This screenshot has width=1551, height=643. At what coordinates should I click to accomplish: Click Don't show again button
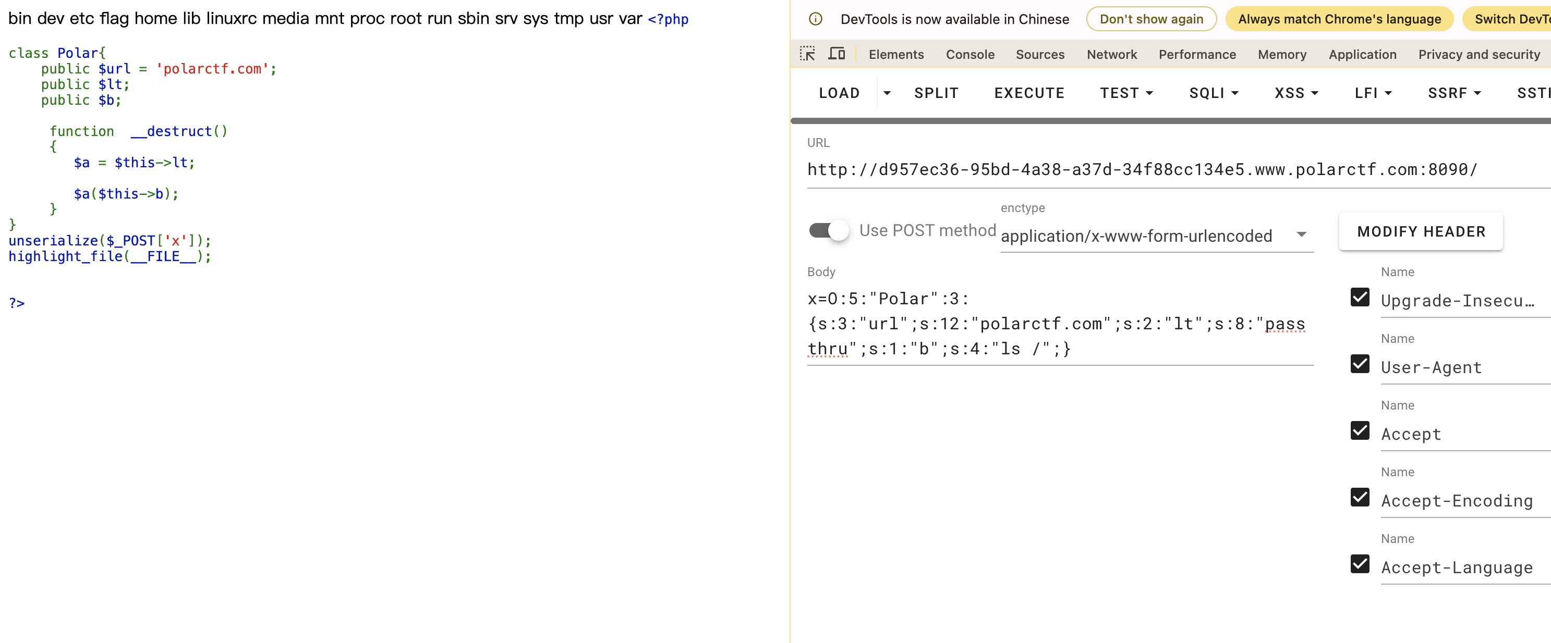[1150, 19]
